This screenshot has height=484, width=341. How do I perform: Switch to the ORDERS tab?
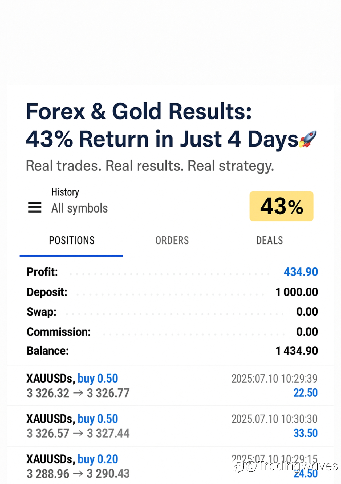pos(172,240)
